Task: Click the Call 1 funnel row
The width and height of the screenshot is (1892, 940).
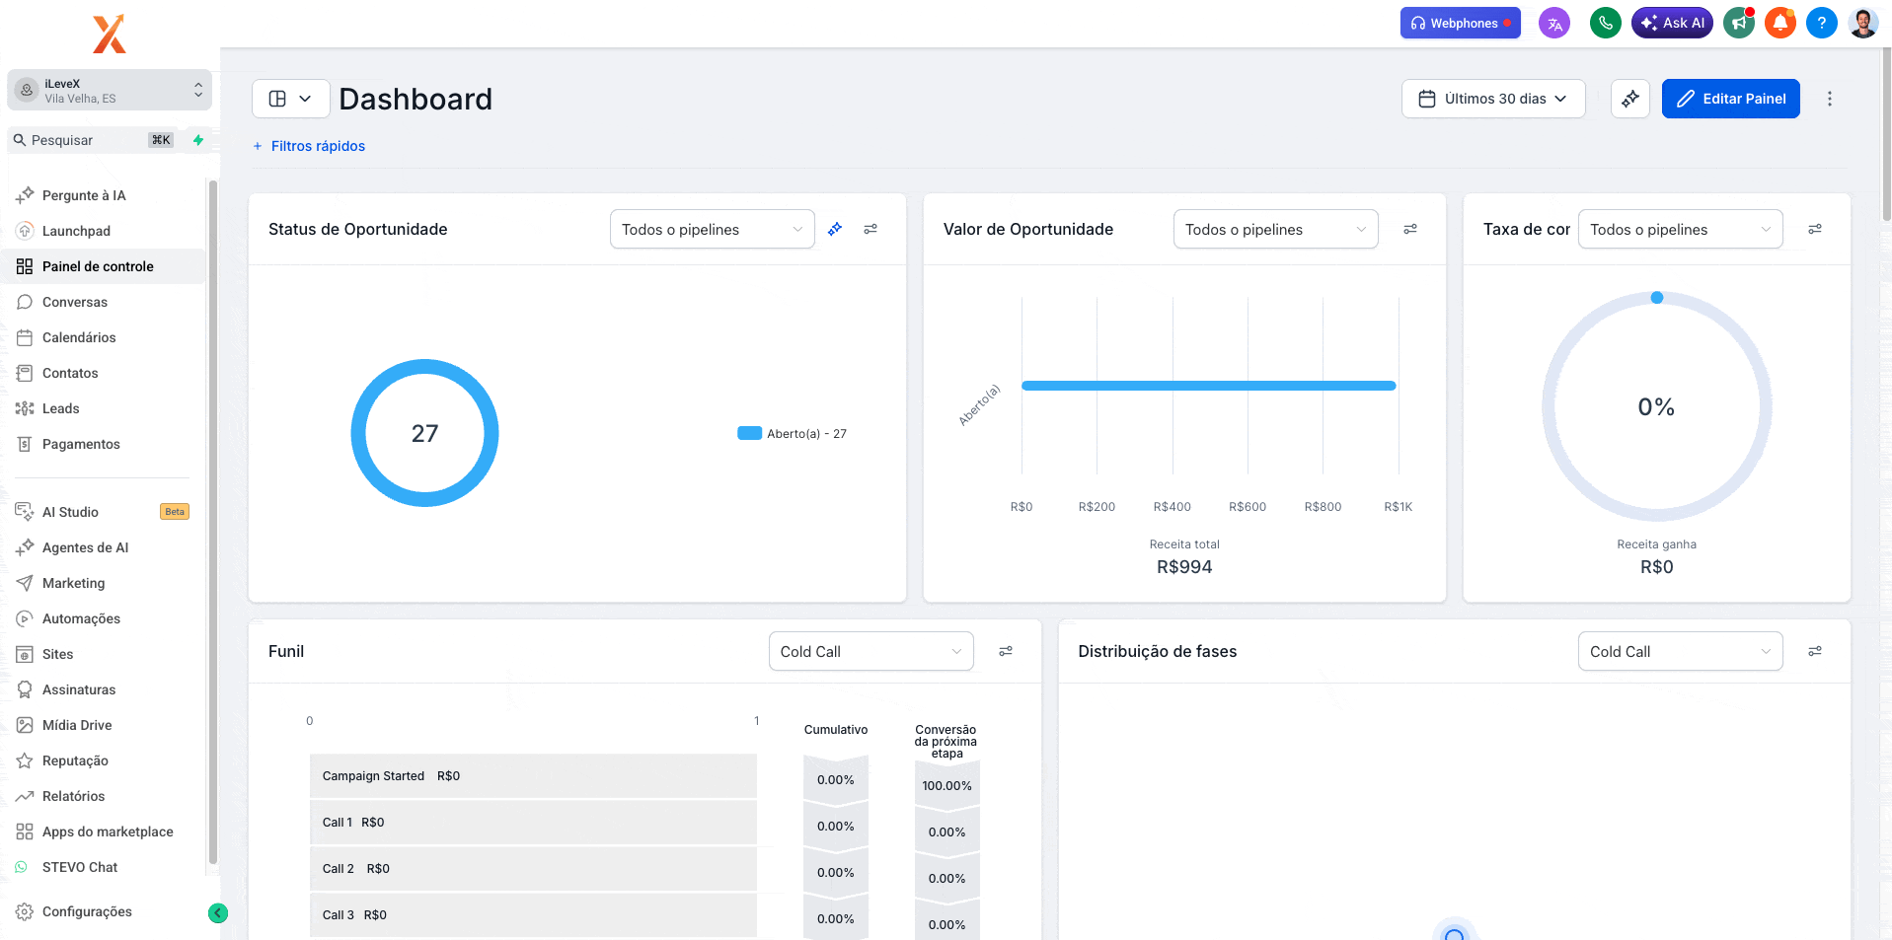Action: tap(533, 823)
